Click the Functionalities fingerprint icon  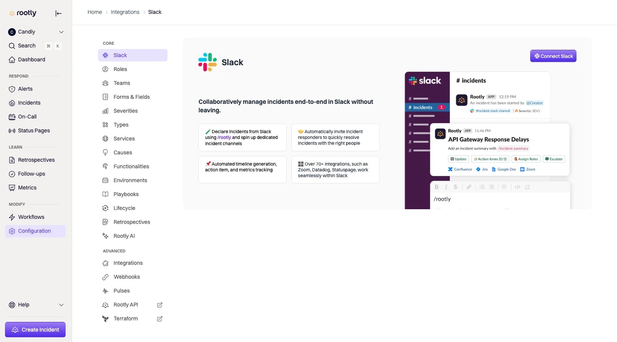click(105, 166)
